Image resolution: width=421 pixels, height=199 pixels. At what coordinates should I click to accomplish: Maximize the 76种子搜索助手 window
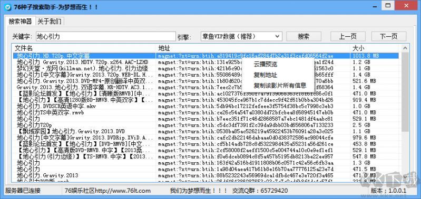[x=388, y=5]
